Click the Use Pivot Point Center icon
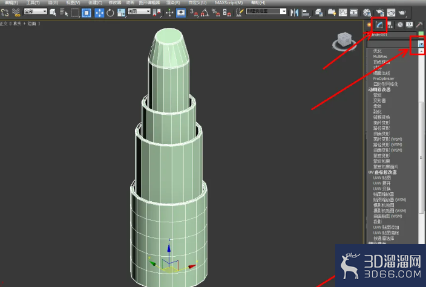Viewport: 426px width, 287px height. pos(157,13)
